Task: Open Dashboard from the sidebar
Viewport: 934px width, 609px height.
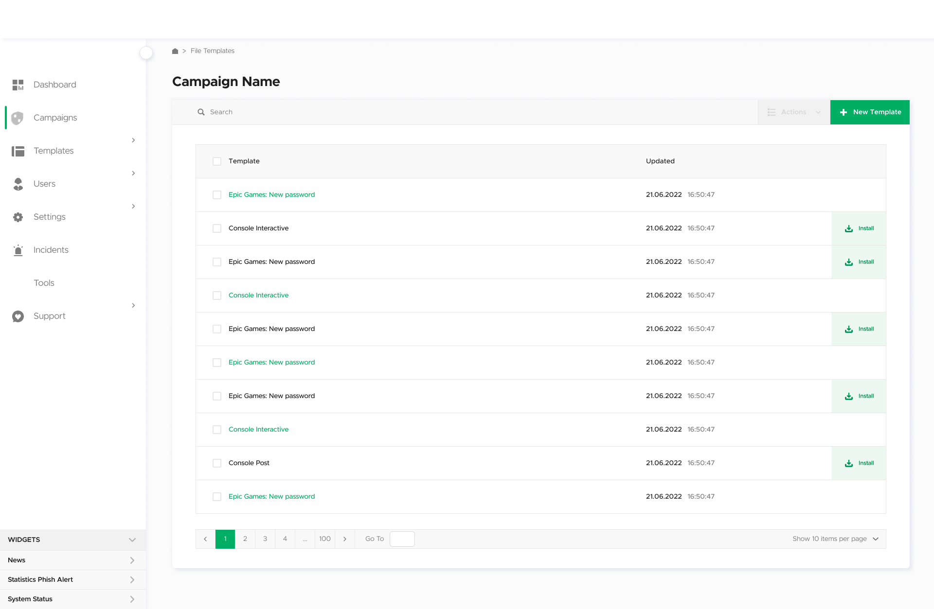Action: tap(55, 85)
